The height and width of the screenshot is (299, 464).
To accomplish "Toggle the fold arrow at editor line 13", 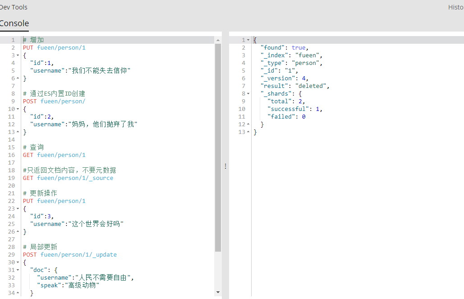I will point(18,132).
